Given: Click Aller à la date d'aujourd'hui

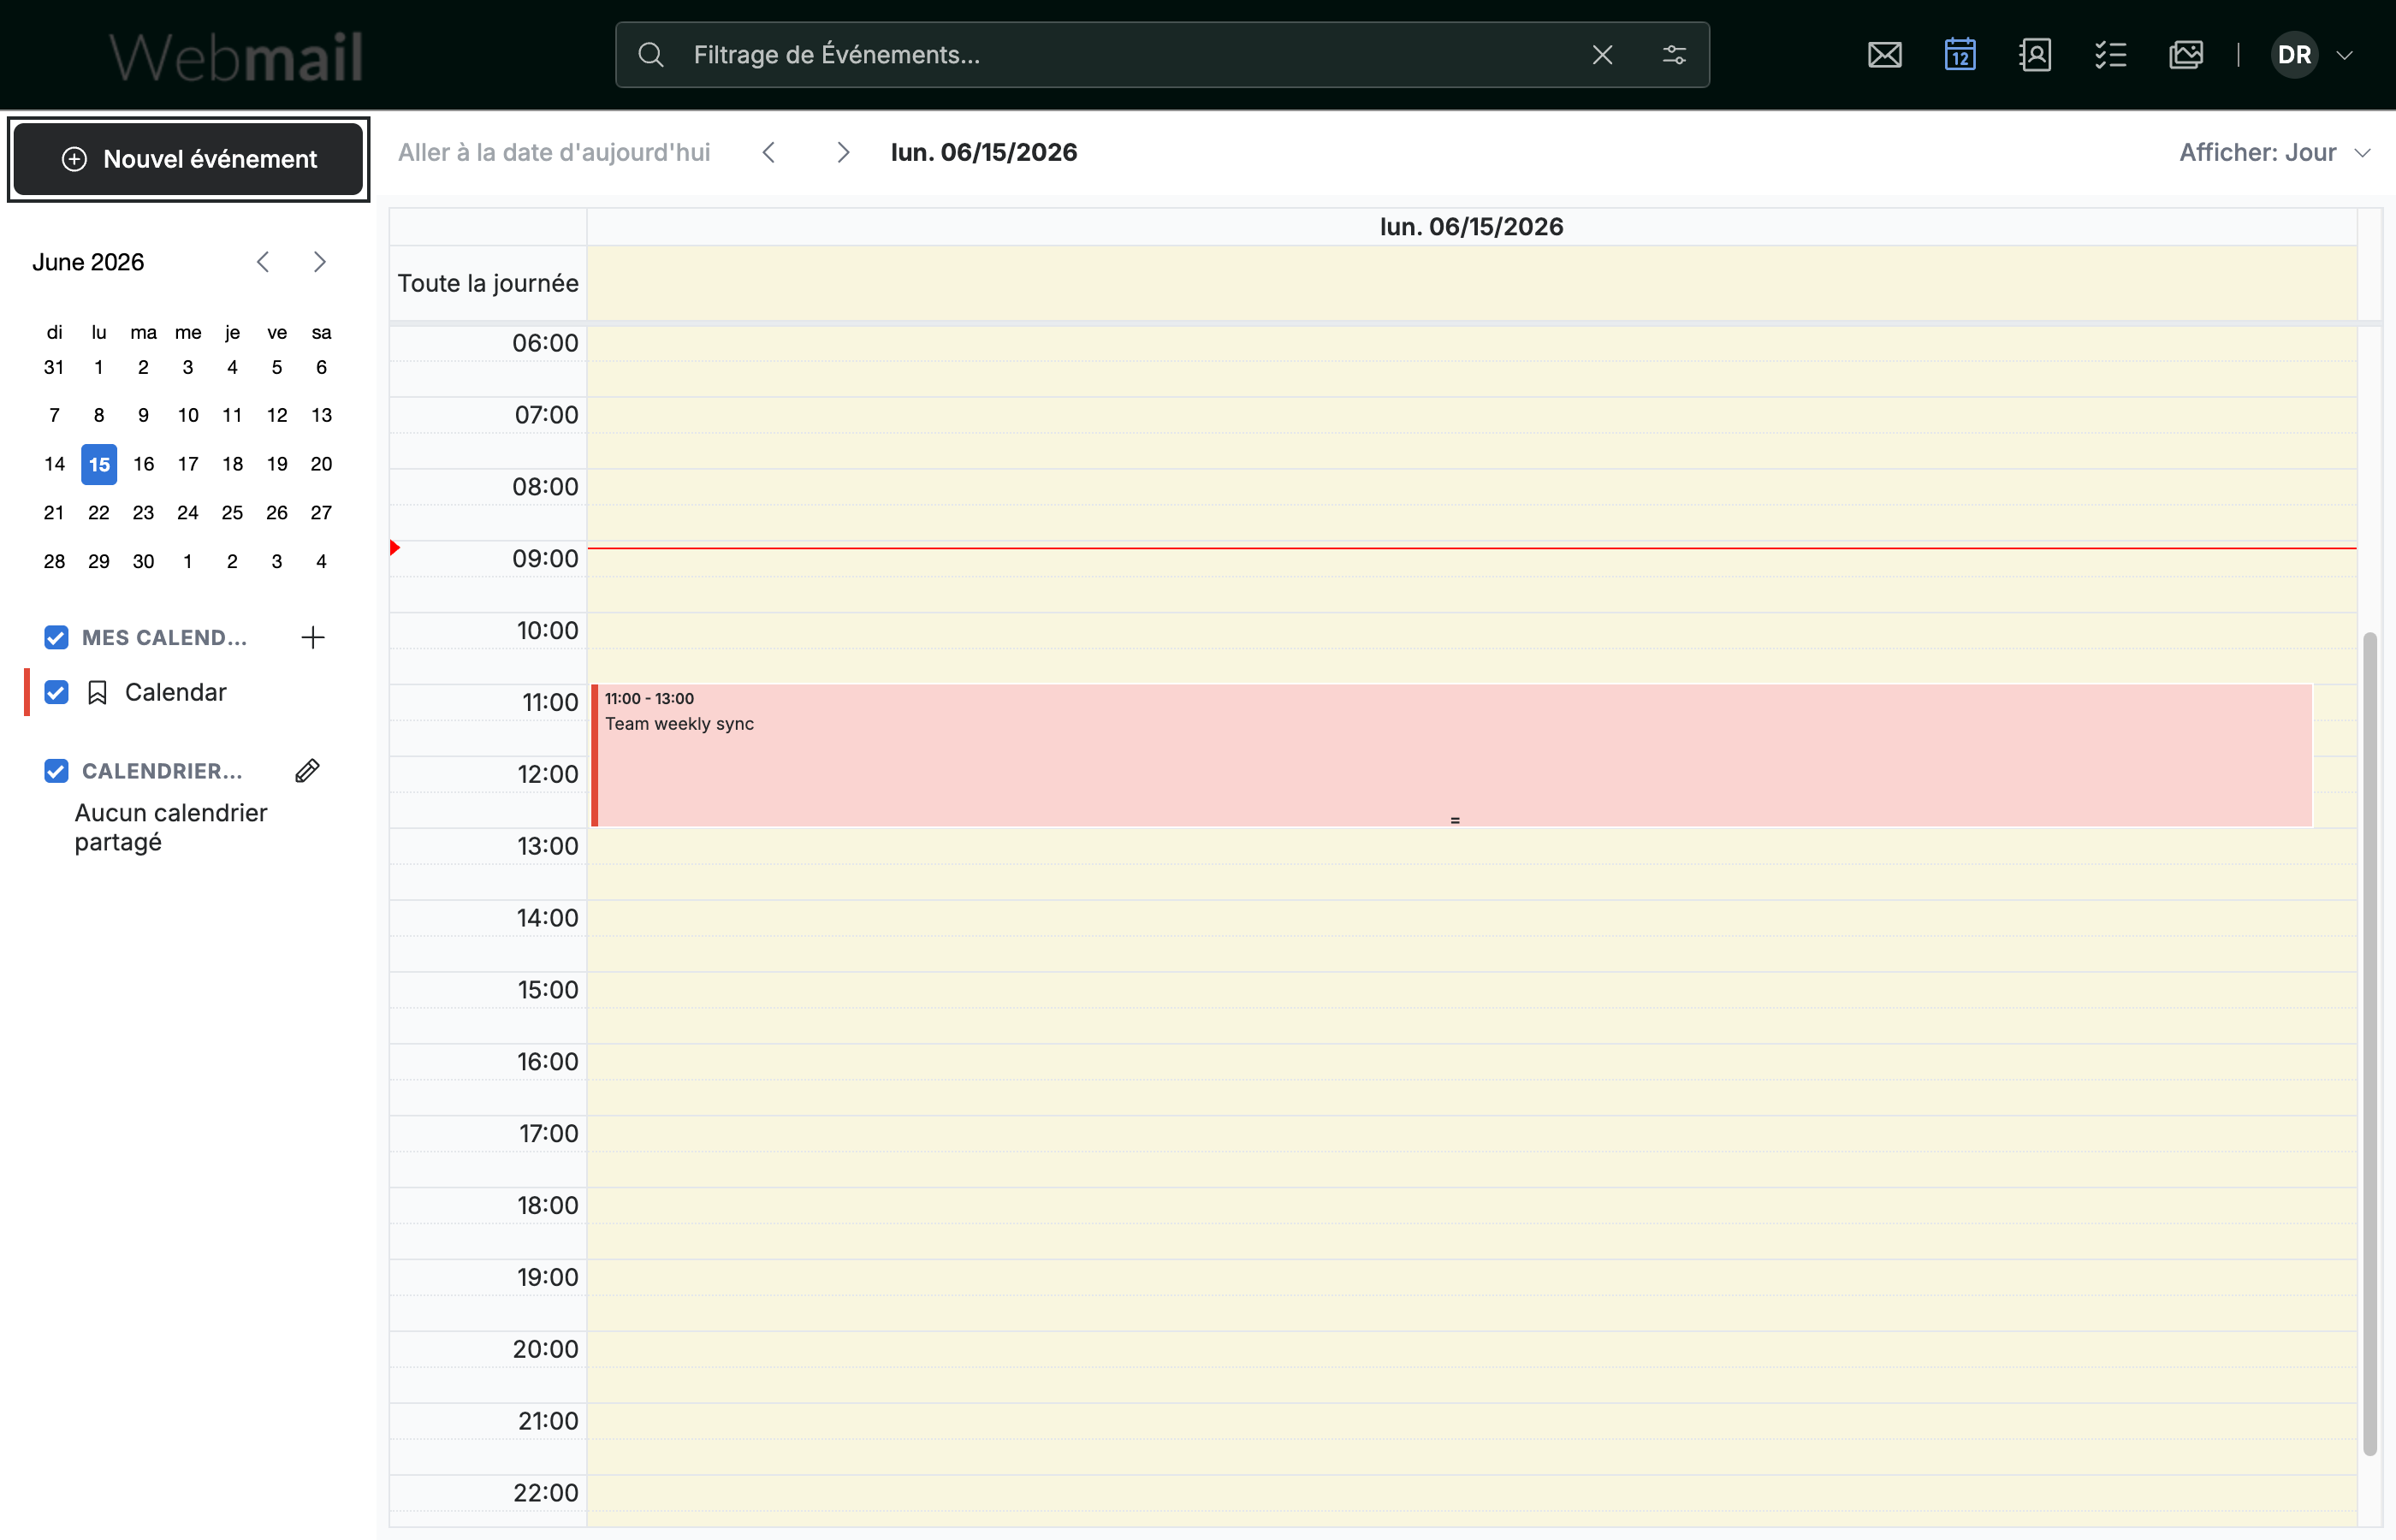Looking at the screenshot, I should click(554, 152).
